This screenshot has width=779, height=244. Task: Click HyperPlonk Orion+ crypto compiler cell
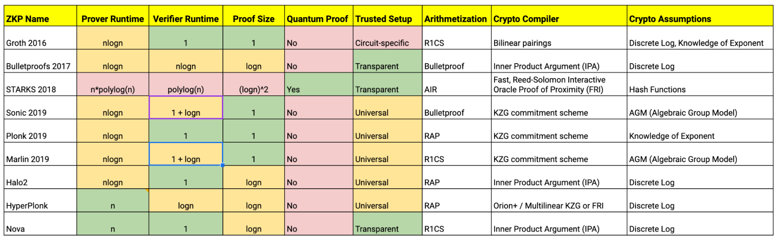(559, 201)
